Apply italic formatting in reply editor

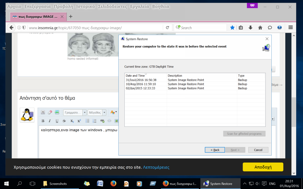coord(50,121)
